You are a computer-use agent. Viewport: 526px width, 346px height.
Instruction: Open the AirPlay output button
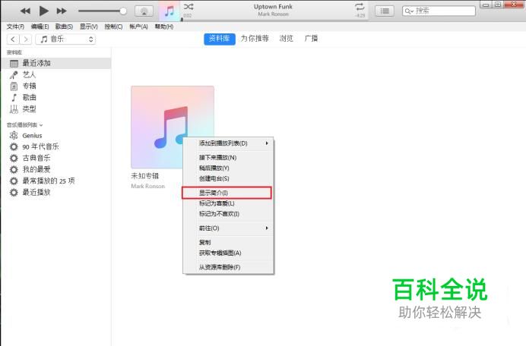tap(144, 11)
